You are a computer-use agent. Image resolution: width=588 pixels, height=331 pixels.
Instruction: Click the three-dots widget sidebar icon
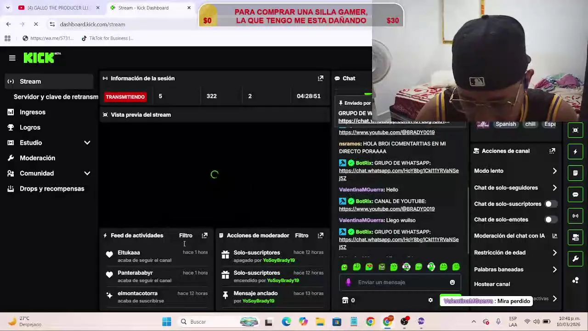coord(575,280)
